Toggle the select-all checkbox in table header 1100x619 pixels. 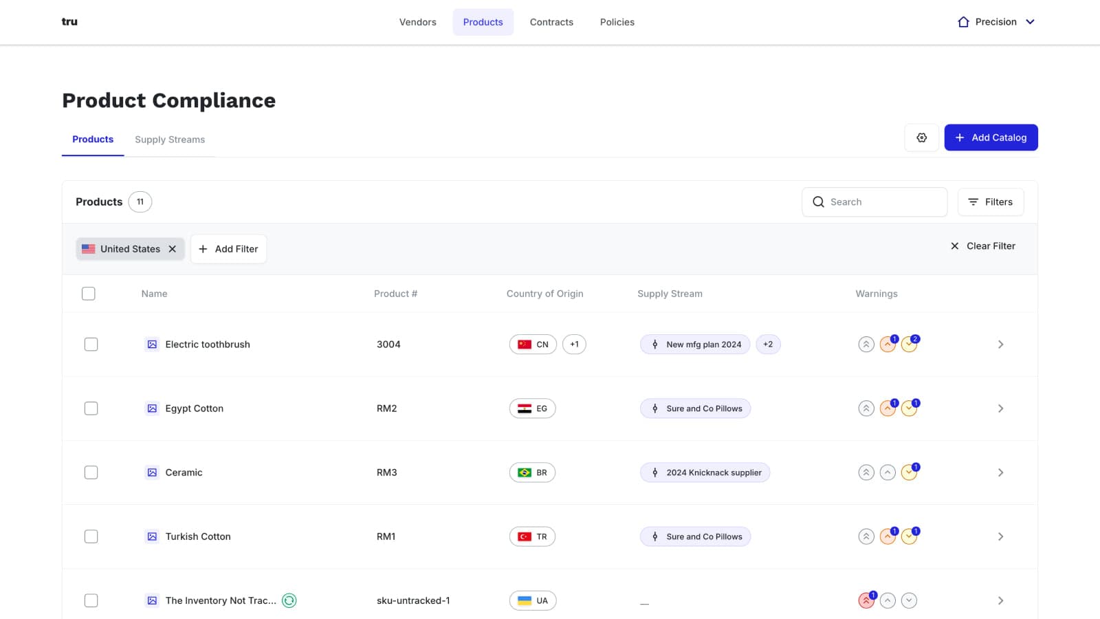(89, 294)
